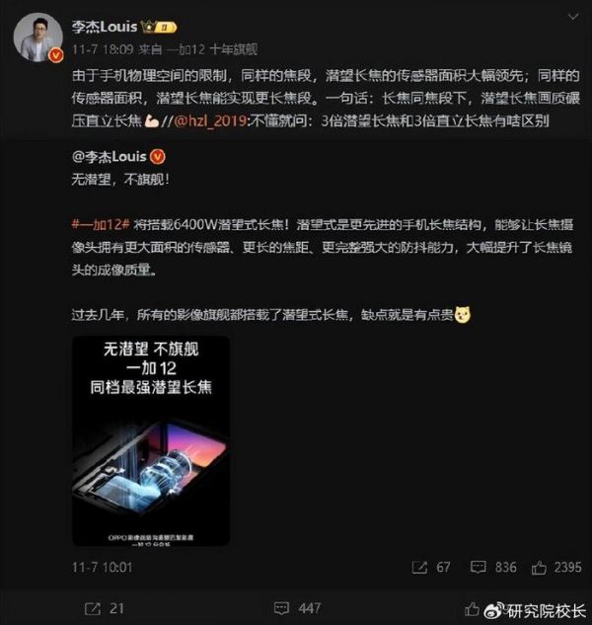Image resolution: width=592 pixels, height=625 pixels.
Task: View the 一加12 periscope camera image
Action: pos(151,440)
